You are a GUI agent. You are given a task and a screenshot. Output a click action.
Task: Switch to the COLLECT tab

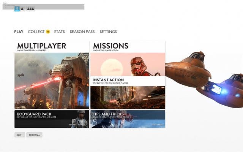[x=36, y=32]
